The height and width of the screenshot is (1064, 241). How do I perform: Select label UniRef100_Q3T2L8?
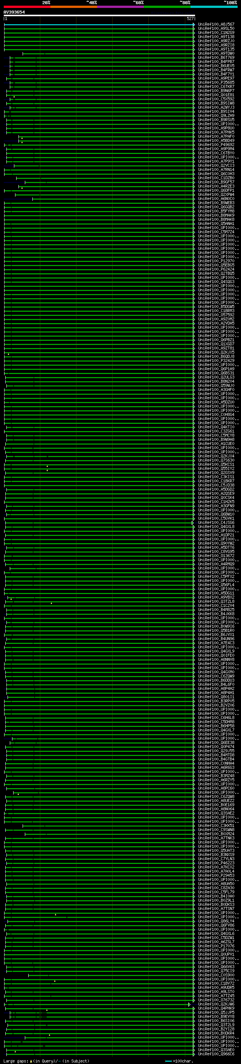point(216,601)
